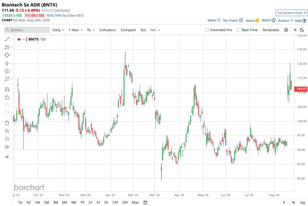Select the 9M range
The width and height of the screenshot is (308, 206).
pyautogui.click(x=74, y=202)
